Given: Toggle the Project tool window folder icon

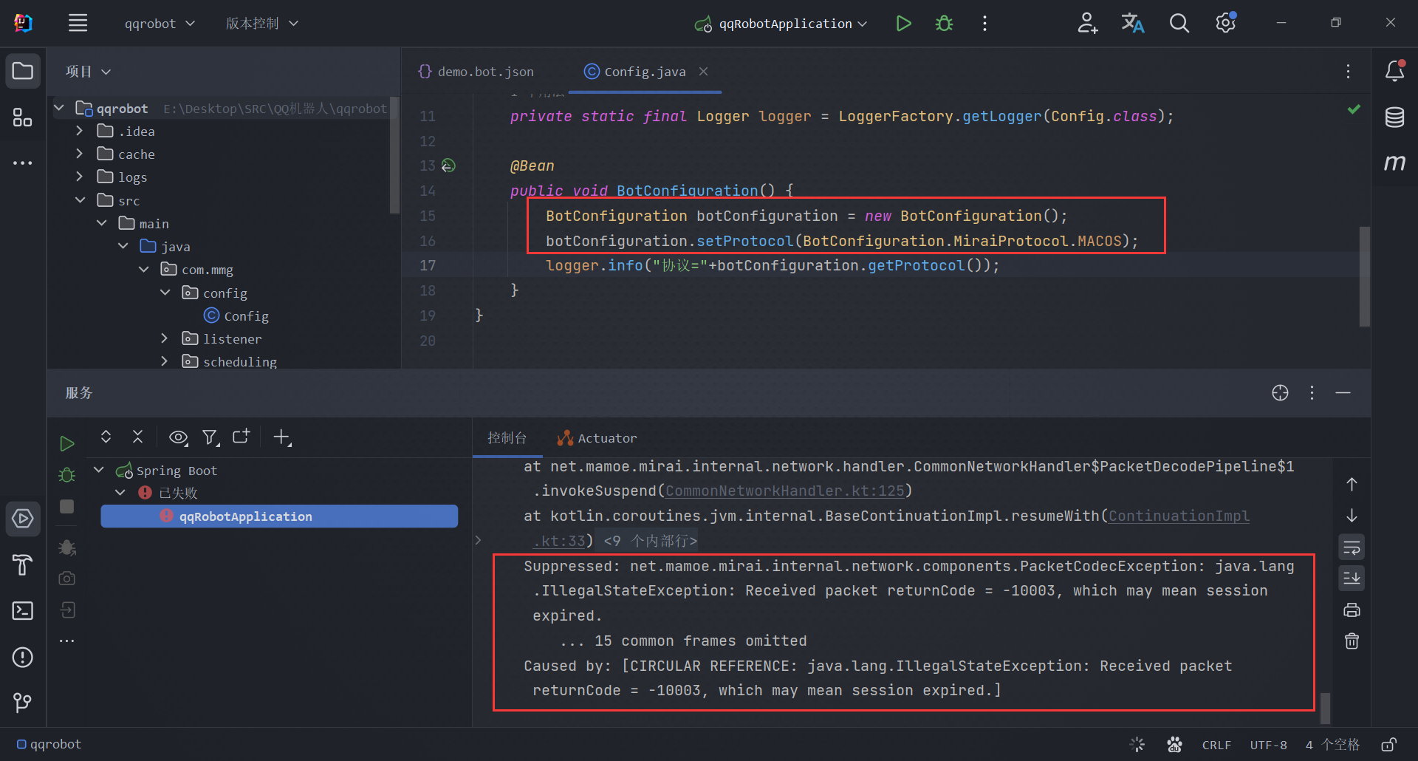Looking at the screenshot, I should point(23,71).
